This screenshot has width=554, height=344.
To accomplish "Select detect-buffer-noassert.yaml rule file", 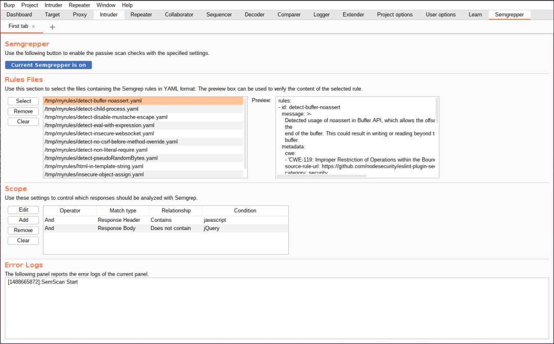I will point(143,101).
